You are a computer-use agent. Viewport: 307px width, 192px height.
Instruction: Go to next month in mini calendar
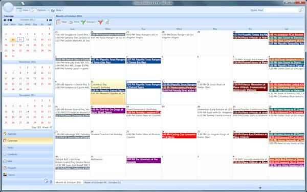[x=47, y=20]
